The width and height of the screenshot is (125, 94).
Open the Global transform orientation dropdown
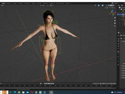43,5
